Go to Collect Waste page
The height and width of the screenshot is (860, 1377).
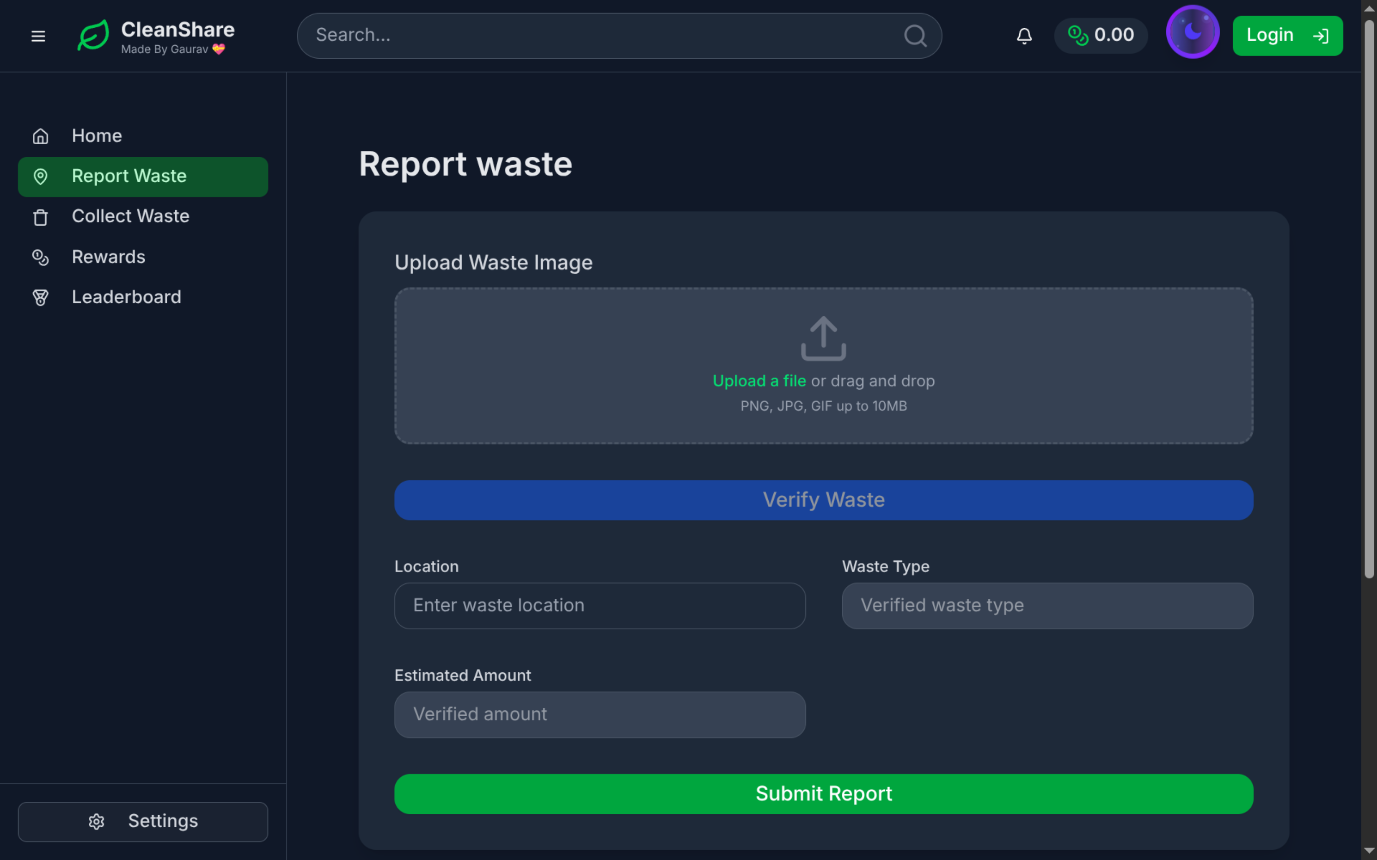(x=130, y=216)
